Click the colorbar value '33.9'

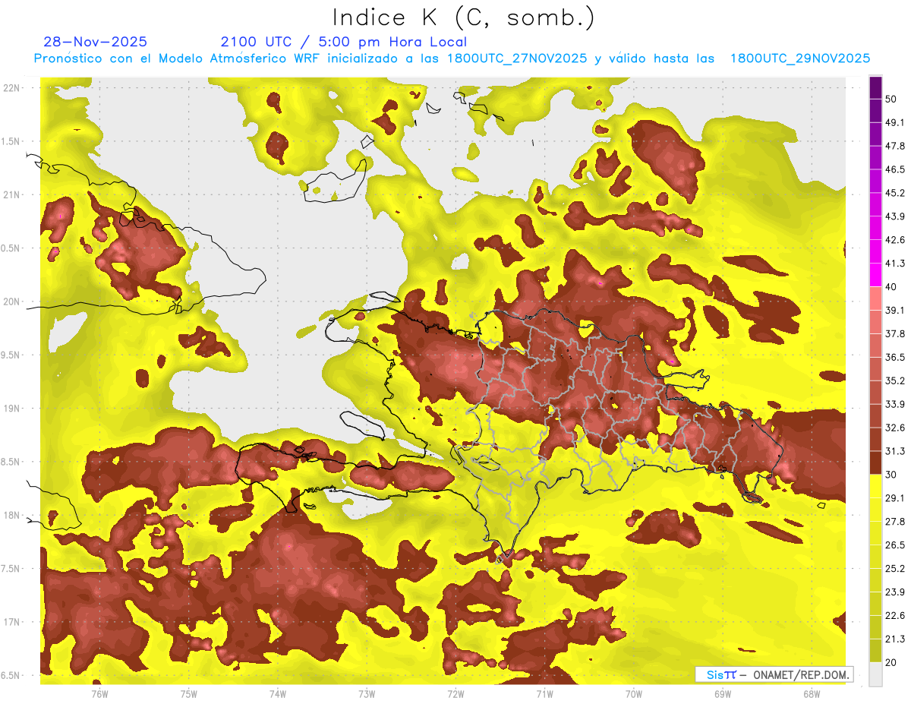[894, 404]
